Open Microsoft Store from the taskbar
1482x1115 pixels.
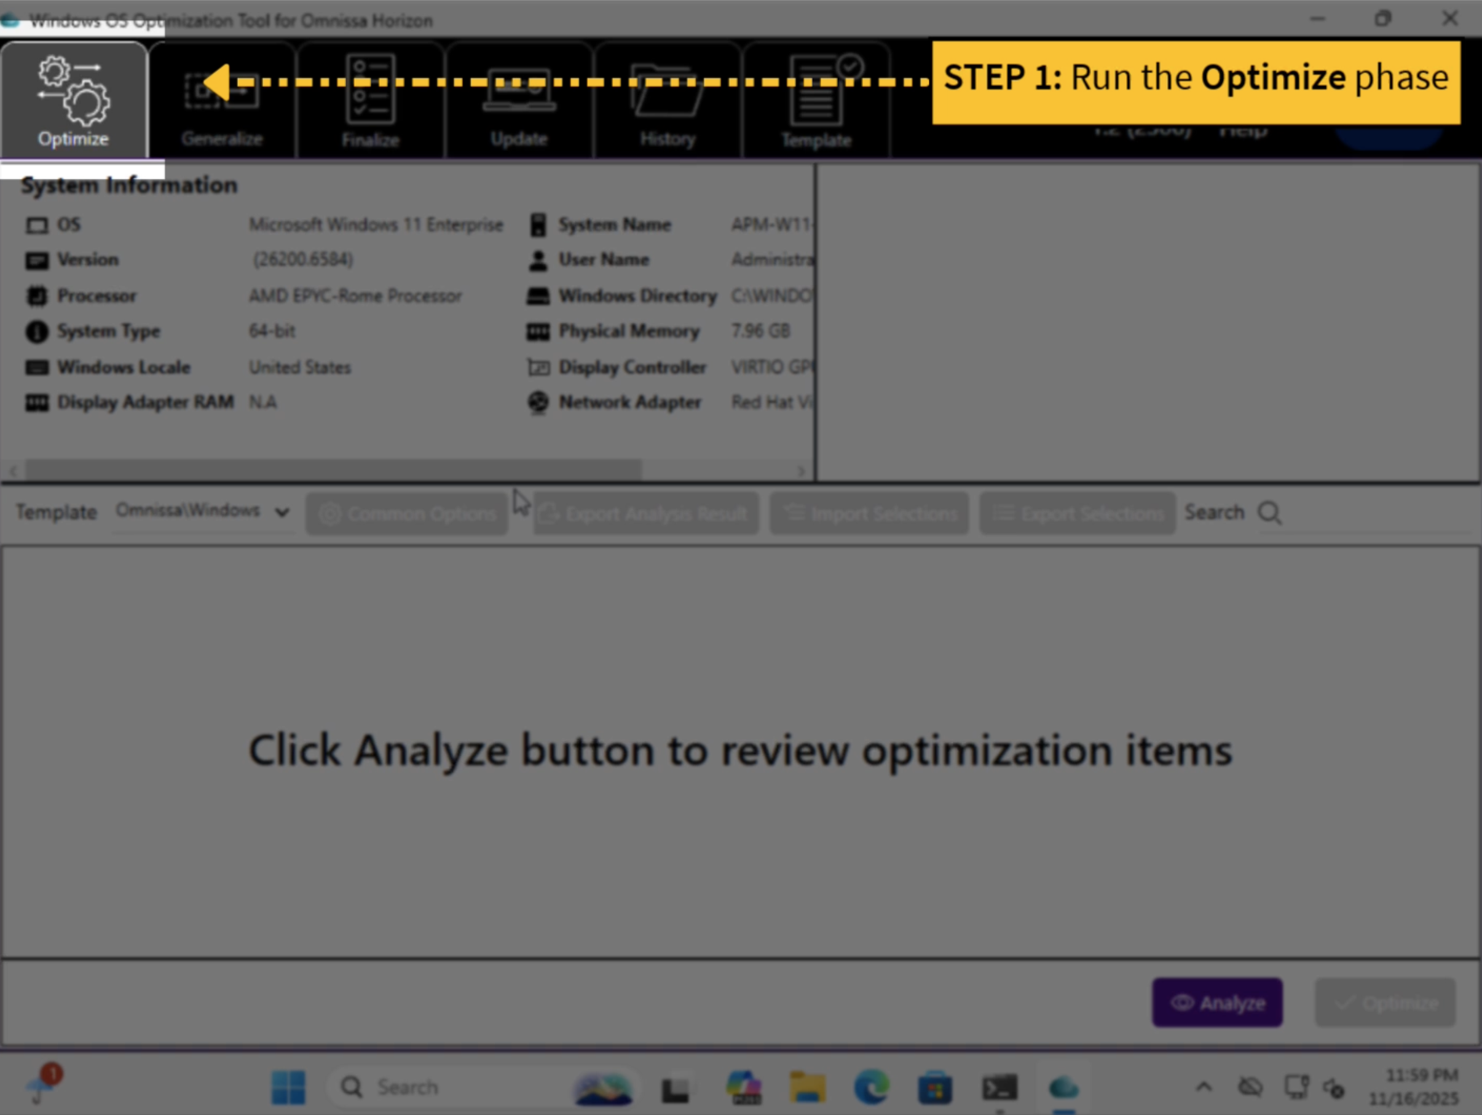[x=936, y=1087]
